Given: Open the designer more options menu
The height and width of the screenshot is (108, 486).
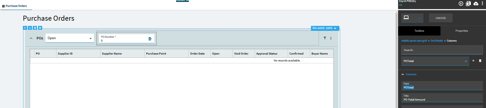Looking at the screenshot, I should pyautogui.click(x=482, y=4).
